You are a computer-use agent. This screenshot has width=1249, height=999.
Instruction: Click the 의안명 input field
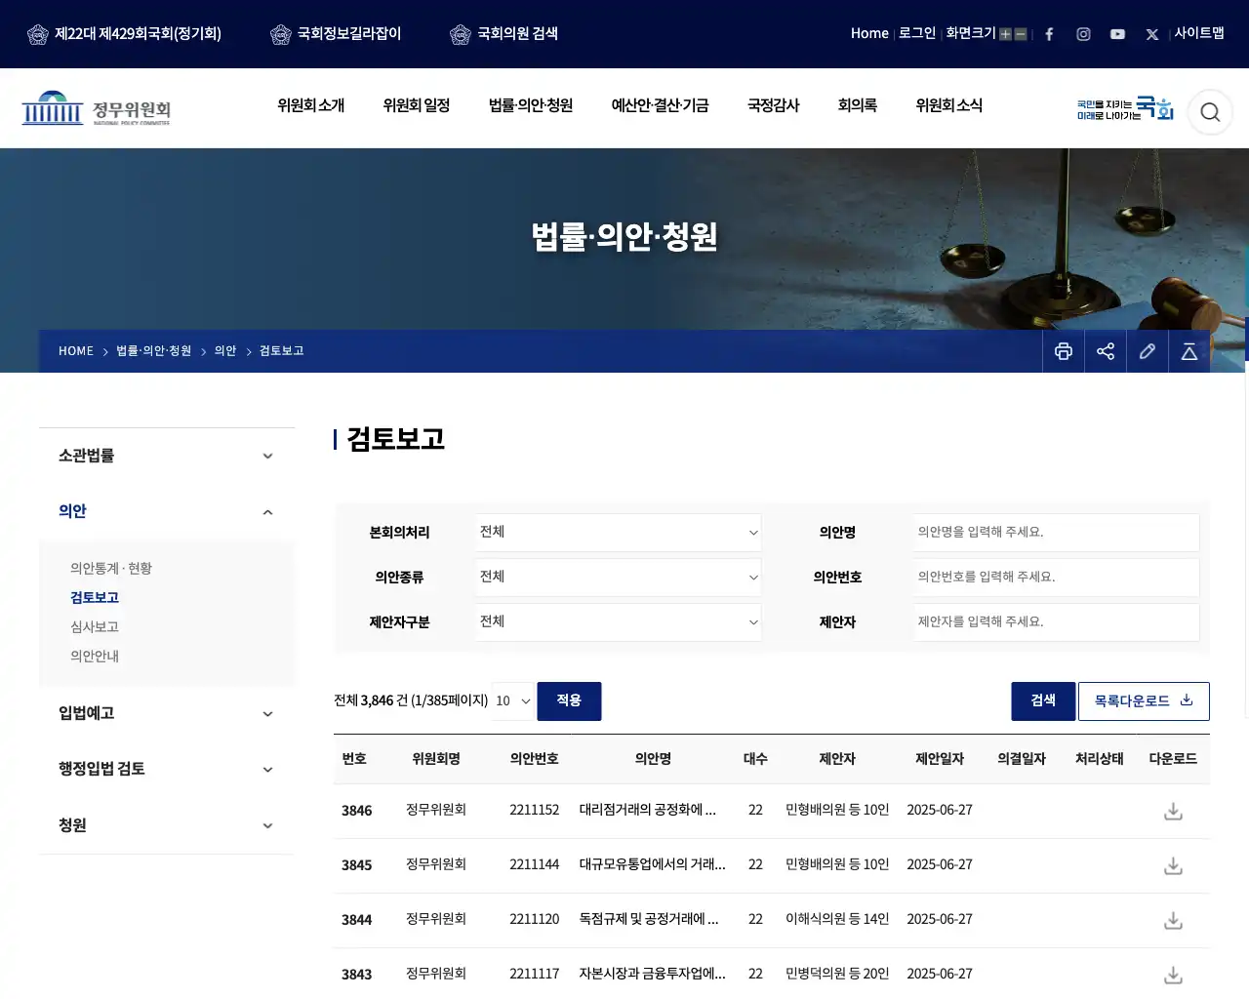1057,533
